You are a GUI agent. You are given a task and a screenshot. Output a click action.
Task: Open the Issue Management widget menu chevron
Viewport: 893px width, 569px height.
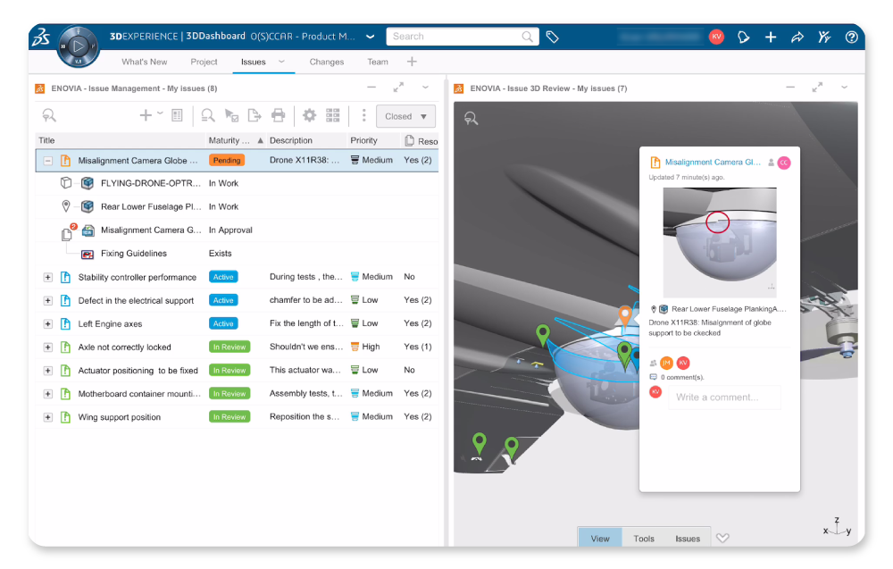click(425, 88)
